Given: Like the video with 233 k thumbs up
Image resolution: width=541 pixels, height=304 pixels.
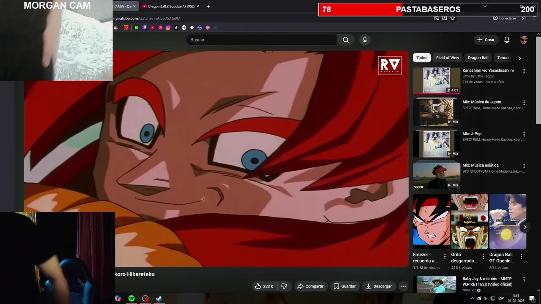Looking at the screenshot, I should click(x=265, y=286).
